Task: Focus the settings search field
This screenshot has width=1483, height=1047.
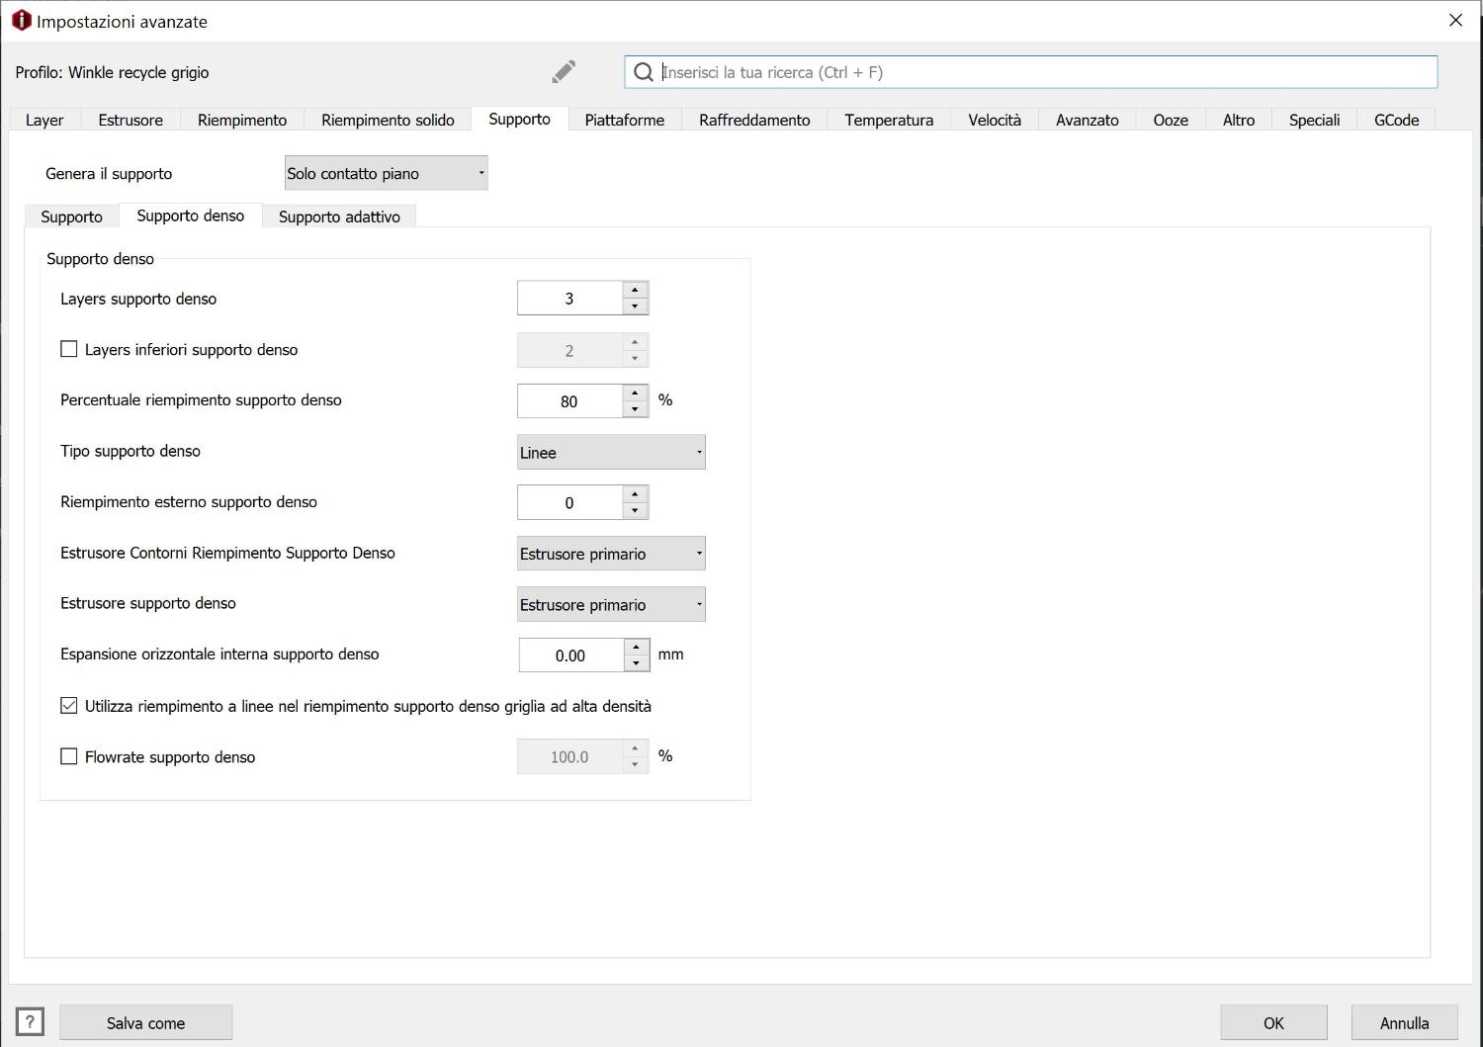Action: pyautogui.click(x=1038, y=72)
